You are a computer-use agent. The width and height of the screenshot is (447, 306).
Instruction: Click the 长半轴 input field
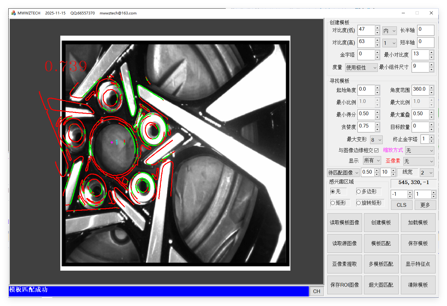(x=425, y=30)
